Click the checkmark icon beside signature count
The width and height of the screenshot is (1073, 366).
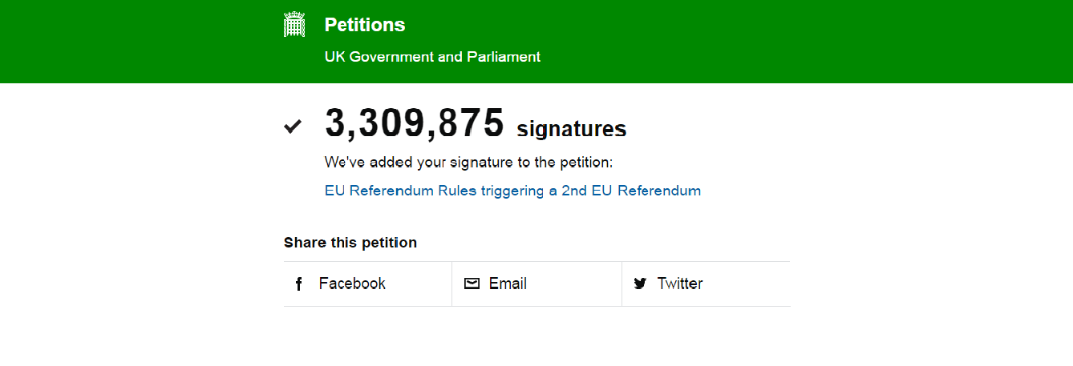[293, 127]
